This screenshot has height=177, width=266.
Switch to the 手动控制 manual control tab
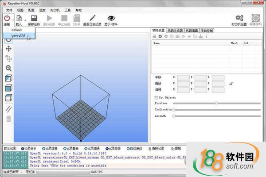point(207,31)
